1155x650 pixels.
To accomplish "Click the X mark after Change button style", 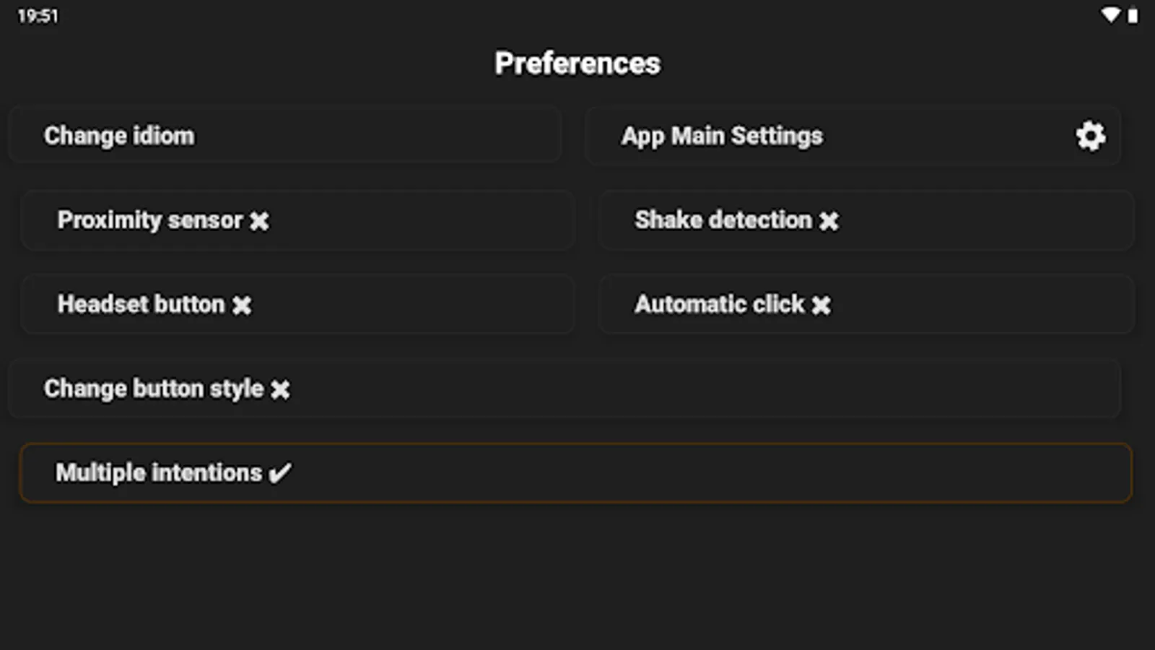I will coord(280,390).
